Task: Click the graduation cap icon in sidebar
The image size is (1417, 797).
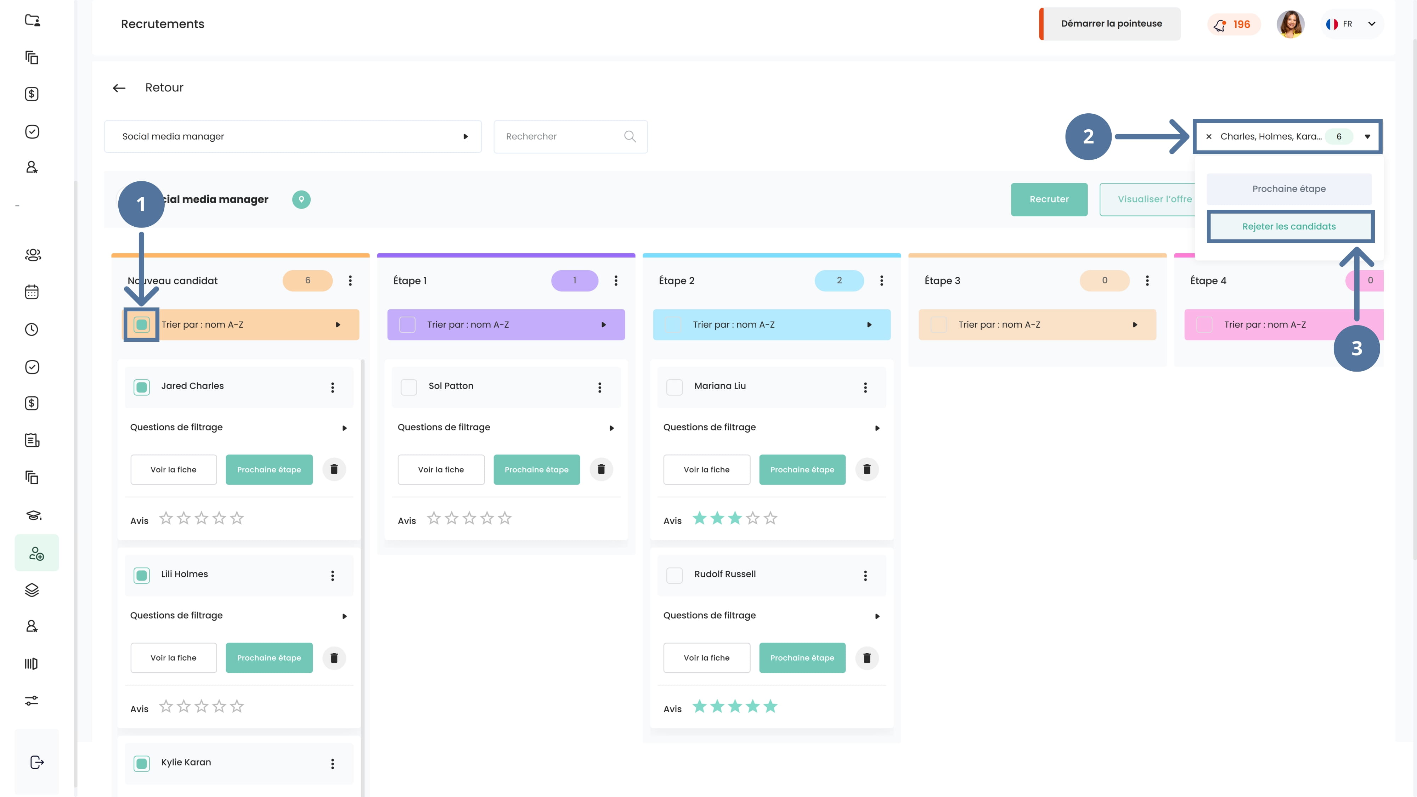Action: pos(33,515)
